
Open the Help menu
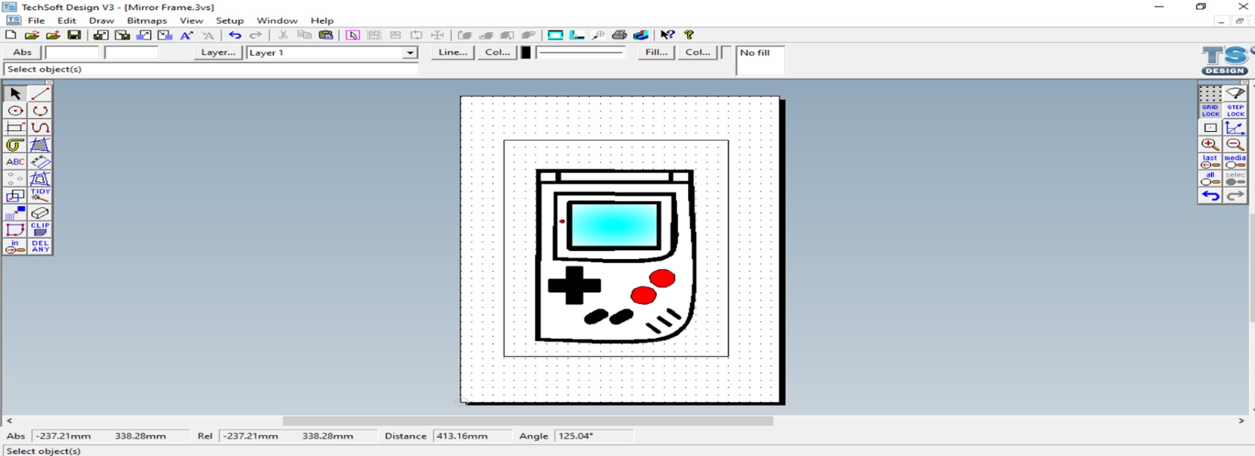pos(322,20)
